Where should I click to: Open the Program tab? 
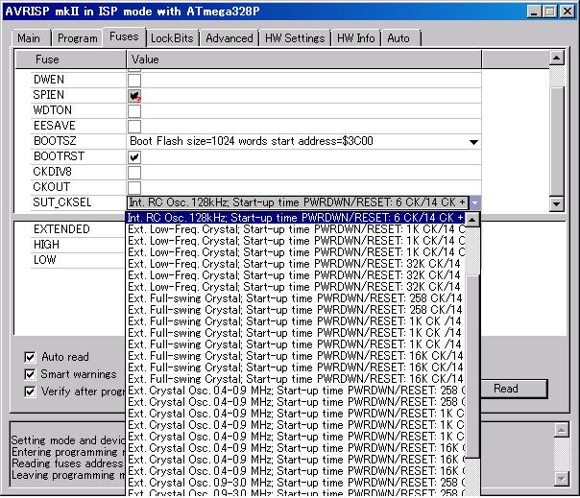78,38
